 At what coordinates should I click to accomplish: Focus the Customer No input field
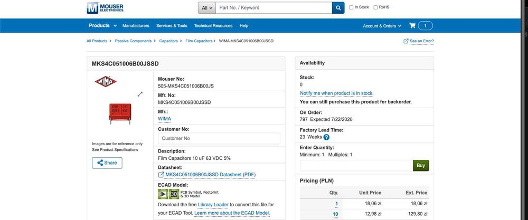219,139
